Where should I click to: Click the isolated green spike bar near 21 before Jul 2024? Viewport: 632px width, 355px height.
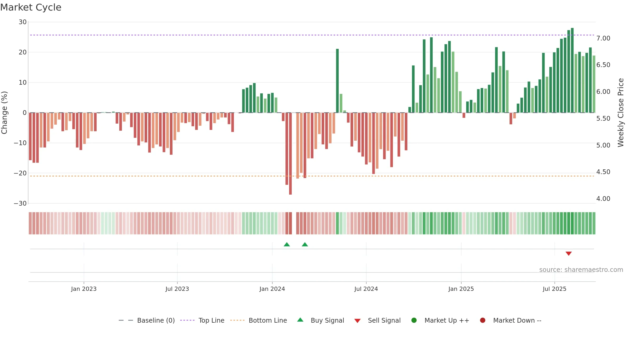337,81
